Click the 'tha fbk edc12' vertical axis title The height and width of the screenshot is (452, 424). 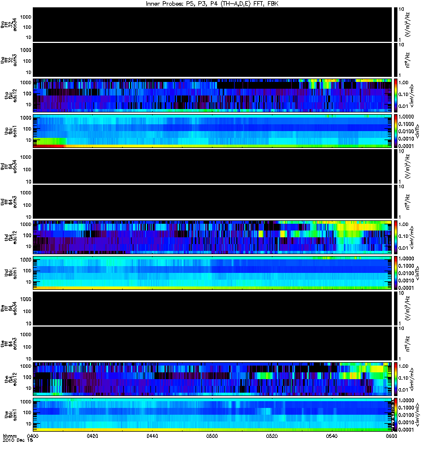coord(11,95)
